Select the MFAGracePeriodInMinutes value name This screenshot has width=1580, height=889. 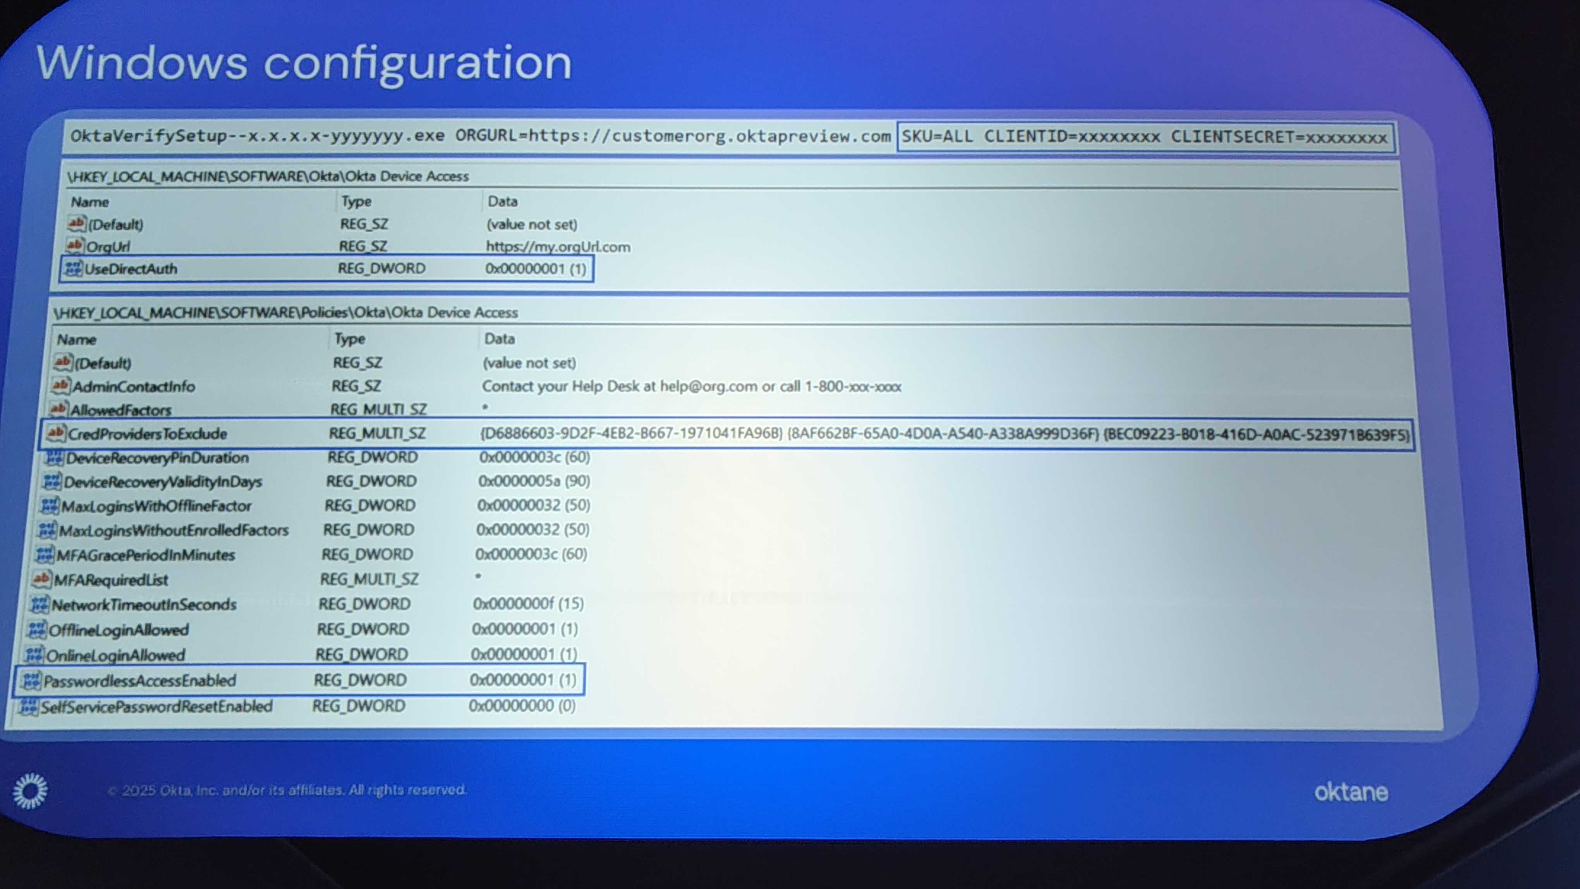pos(146,555)
